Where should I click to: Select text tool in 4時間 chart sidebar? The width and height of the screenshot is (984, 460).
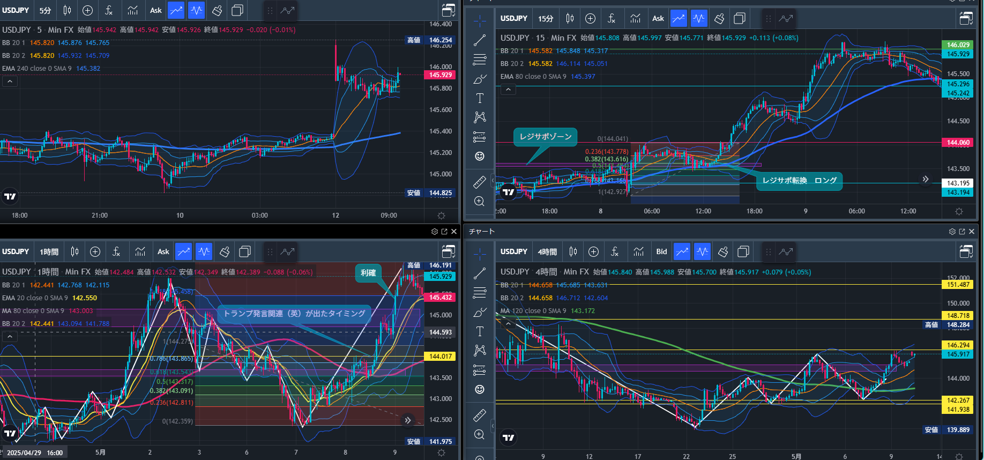pyautogui.click(x=480, y=331)
